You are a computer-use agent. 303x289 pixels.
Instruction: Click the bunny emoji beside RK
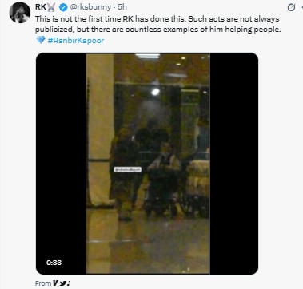pyautogui.click(x=51, y=8)
